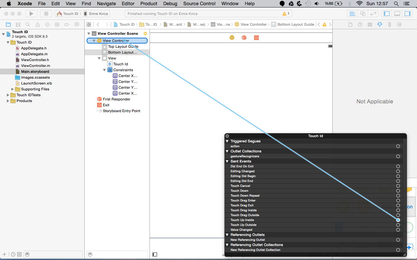The image size is (417, 260).
Task: Collapse the Triggered Segues section
Action: click(x=227, y=141)
